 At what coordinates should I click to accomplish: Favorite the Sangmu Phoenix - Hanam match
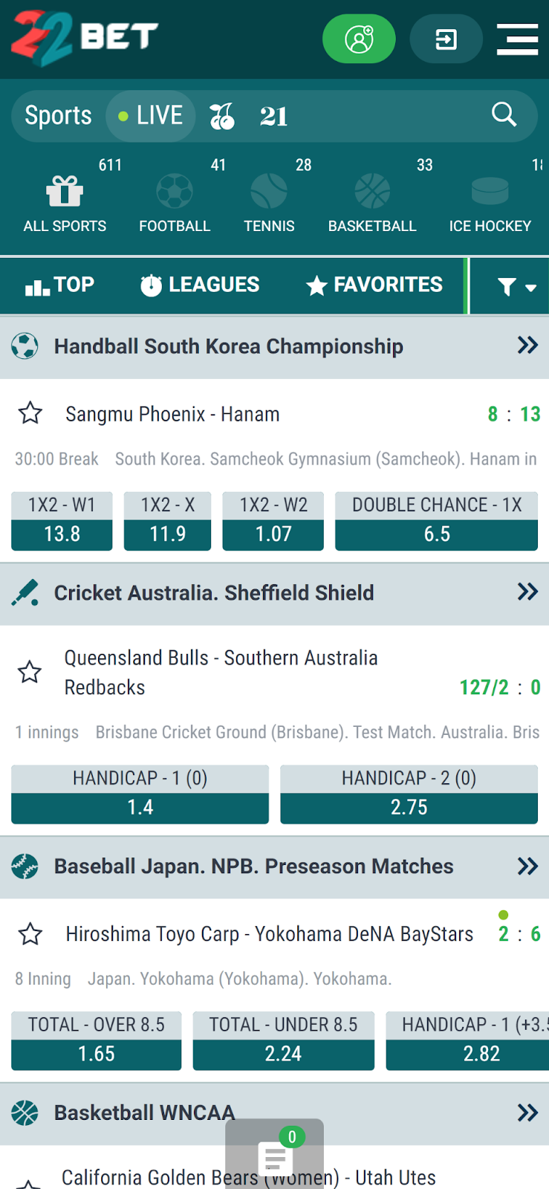30,413
